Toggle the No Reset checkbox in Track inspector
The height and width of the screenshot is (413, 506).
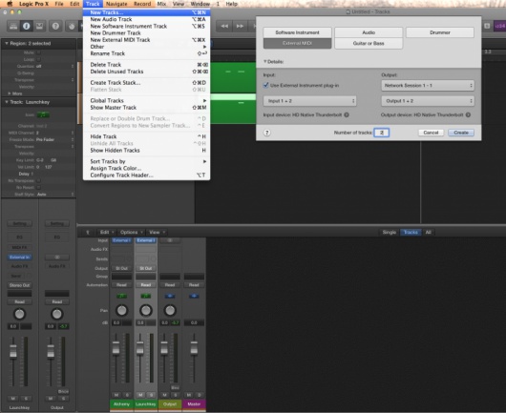pyautogui.click(x=39, y=187)
